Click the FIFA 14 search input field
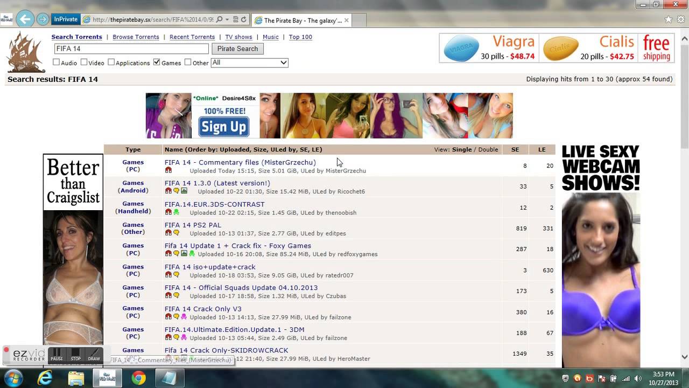The width and height of the screenshot is (689, 388). (131, 48)
